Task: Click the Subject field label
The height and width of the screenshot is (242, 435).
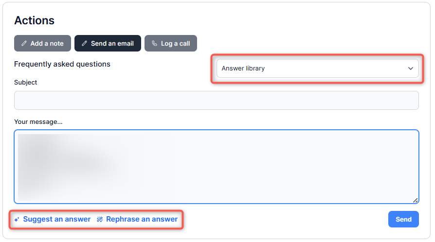Action: [26, 83]
